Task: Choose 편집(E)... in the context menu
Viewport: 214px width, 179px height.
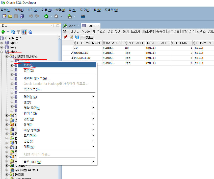Action: point(57,65)
